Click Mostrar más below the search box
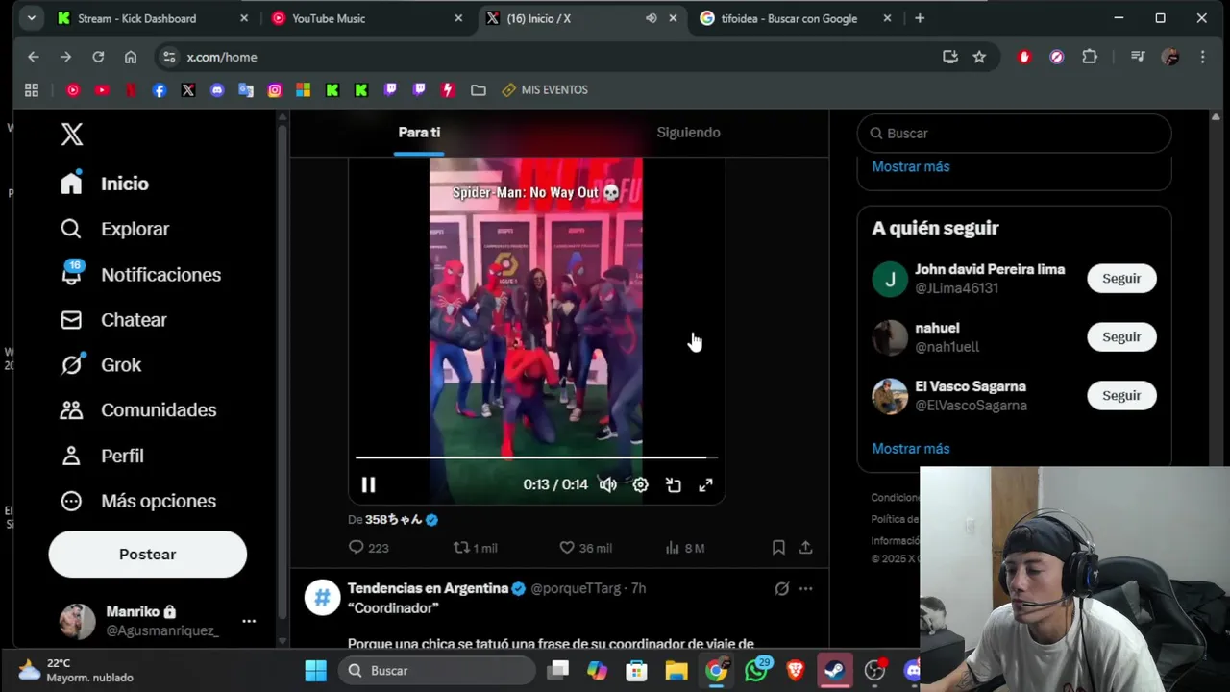 click(910, 166)
